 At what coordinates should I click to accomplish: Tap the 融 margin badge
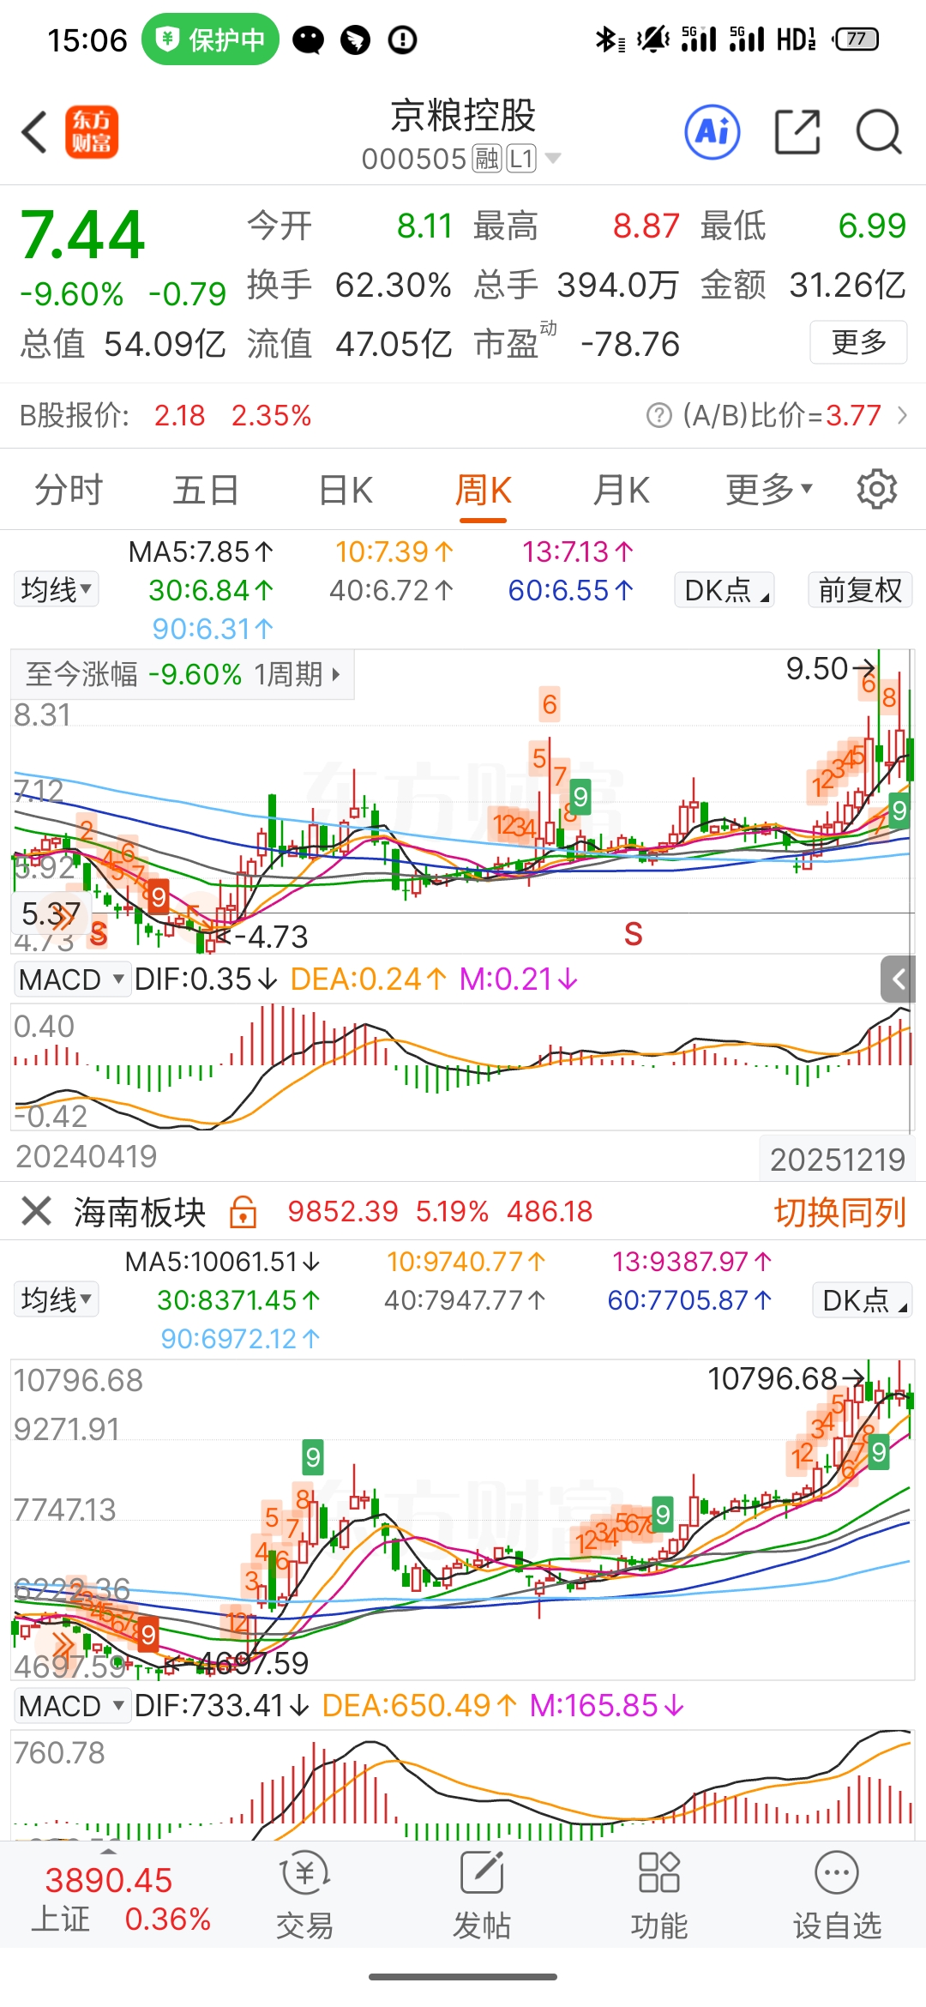(487, 159)
